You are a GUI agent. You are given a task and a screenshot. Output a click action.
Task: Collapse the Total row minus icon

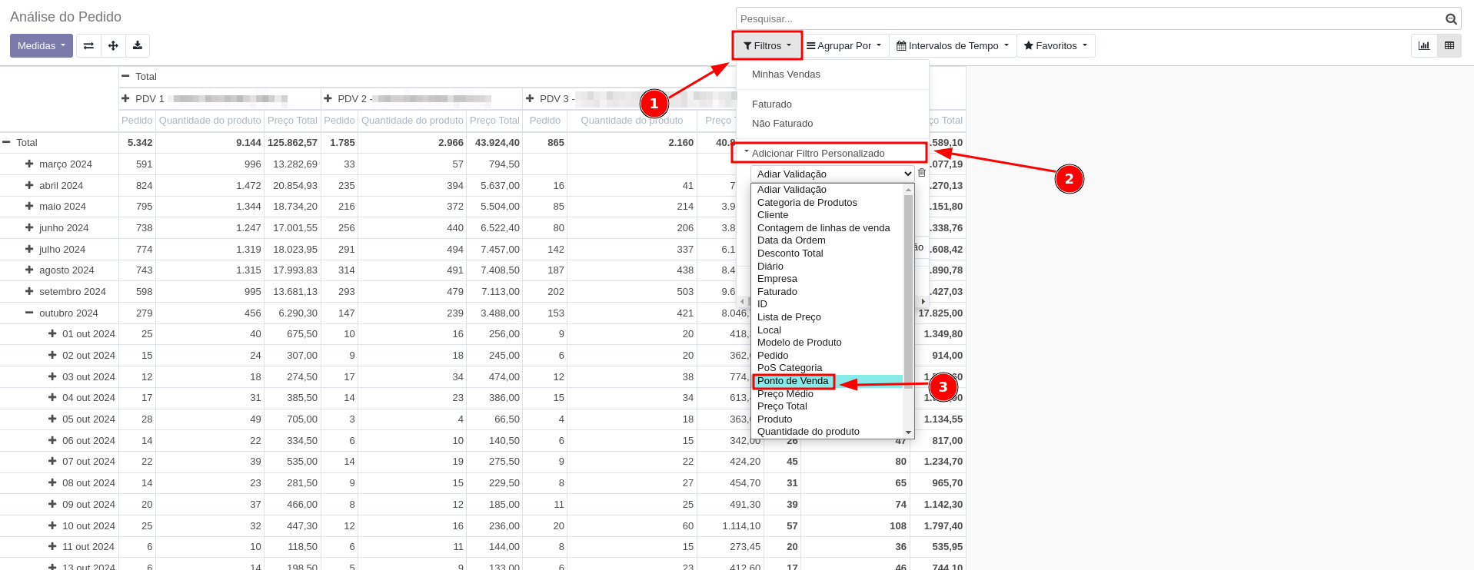tap(6, 142)
